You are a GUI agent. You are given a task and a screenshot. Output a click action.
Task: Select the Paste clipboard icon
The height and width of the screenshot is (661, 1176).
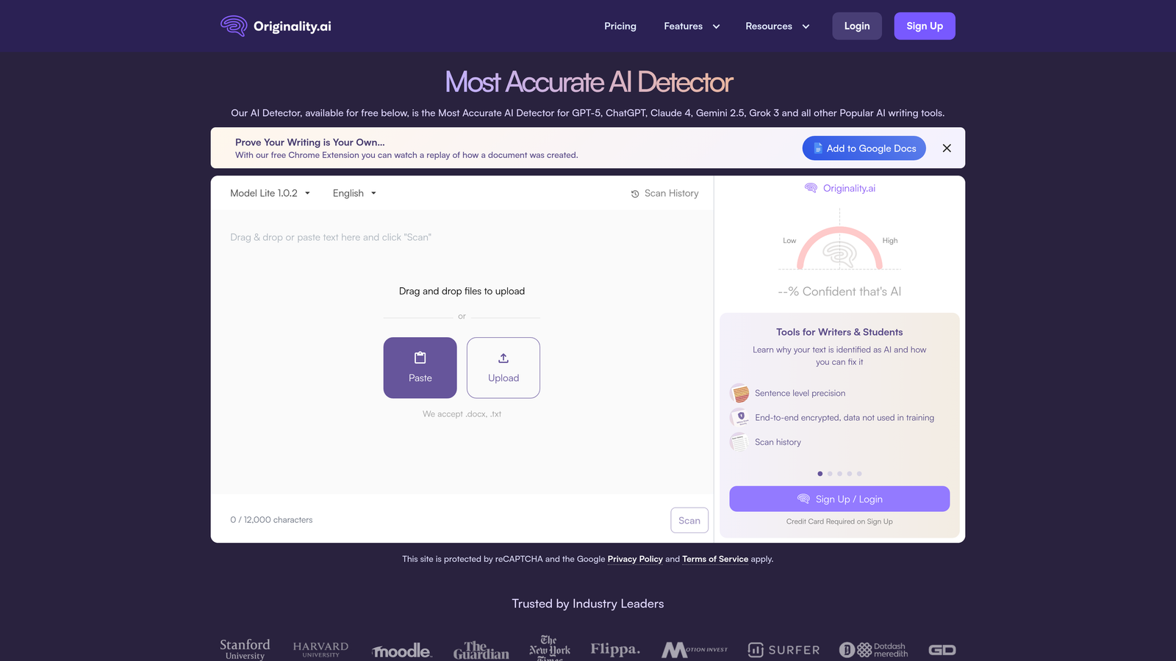(420, 358)
